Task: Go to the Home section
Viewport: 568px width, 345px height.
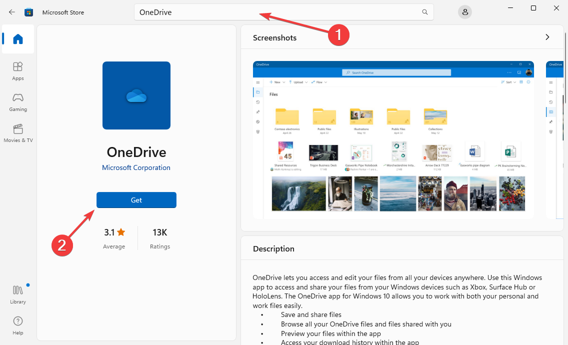Action: point(18,39)
